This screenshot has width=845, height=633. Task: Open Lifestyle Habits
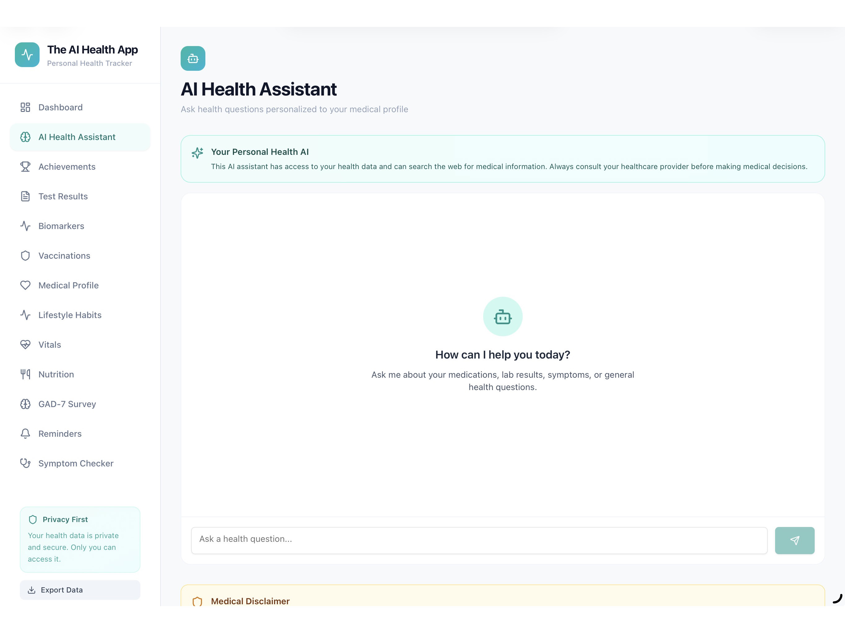80,315
